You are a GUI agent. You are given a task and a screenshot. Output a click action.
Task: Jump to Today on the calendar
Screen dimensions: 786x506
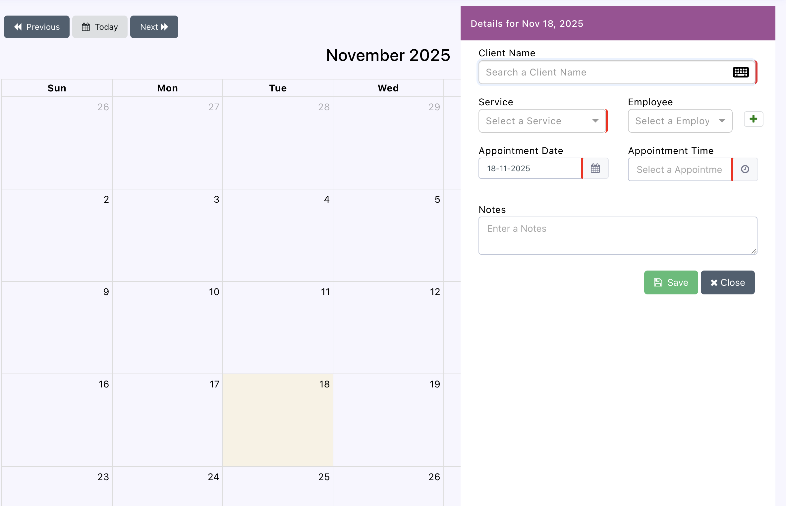(100, 27)
